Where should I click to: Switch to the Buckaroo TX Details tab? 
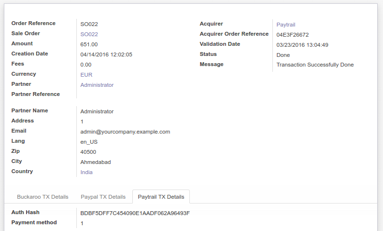coord(43,197)
